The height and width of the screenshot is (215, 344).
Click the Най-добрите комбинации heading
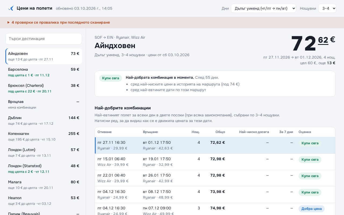click(x=123, y=108)
